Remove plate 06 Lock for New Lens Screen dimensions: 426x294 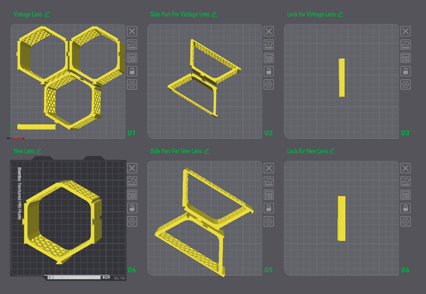pos(406,168)
